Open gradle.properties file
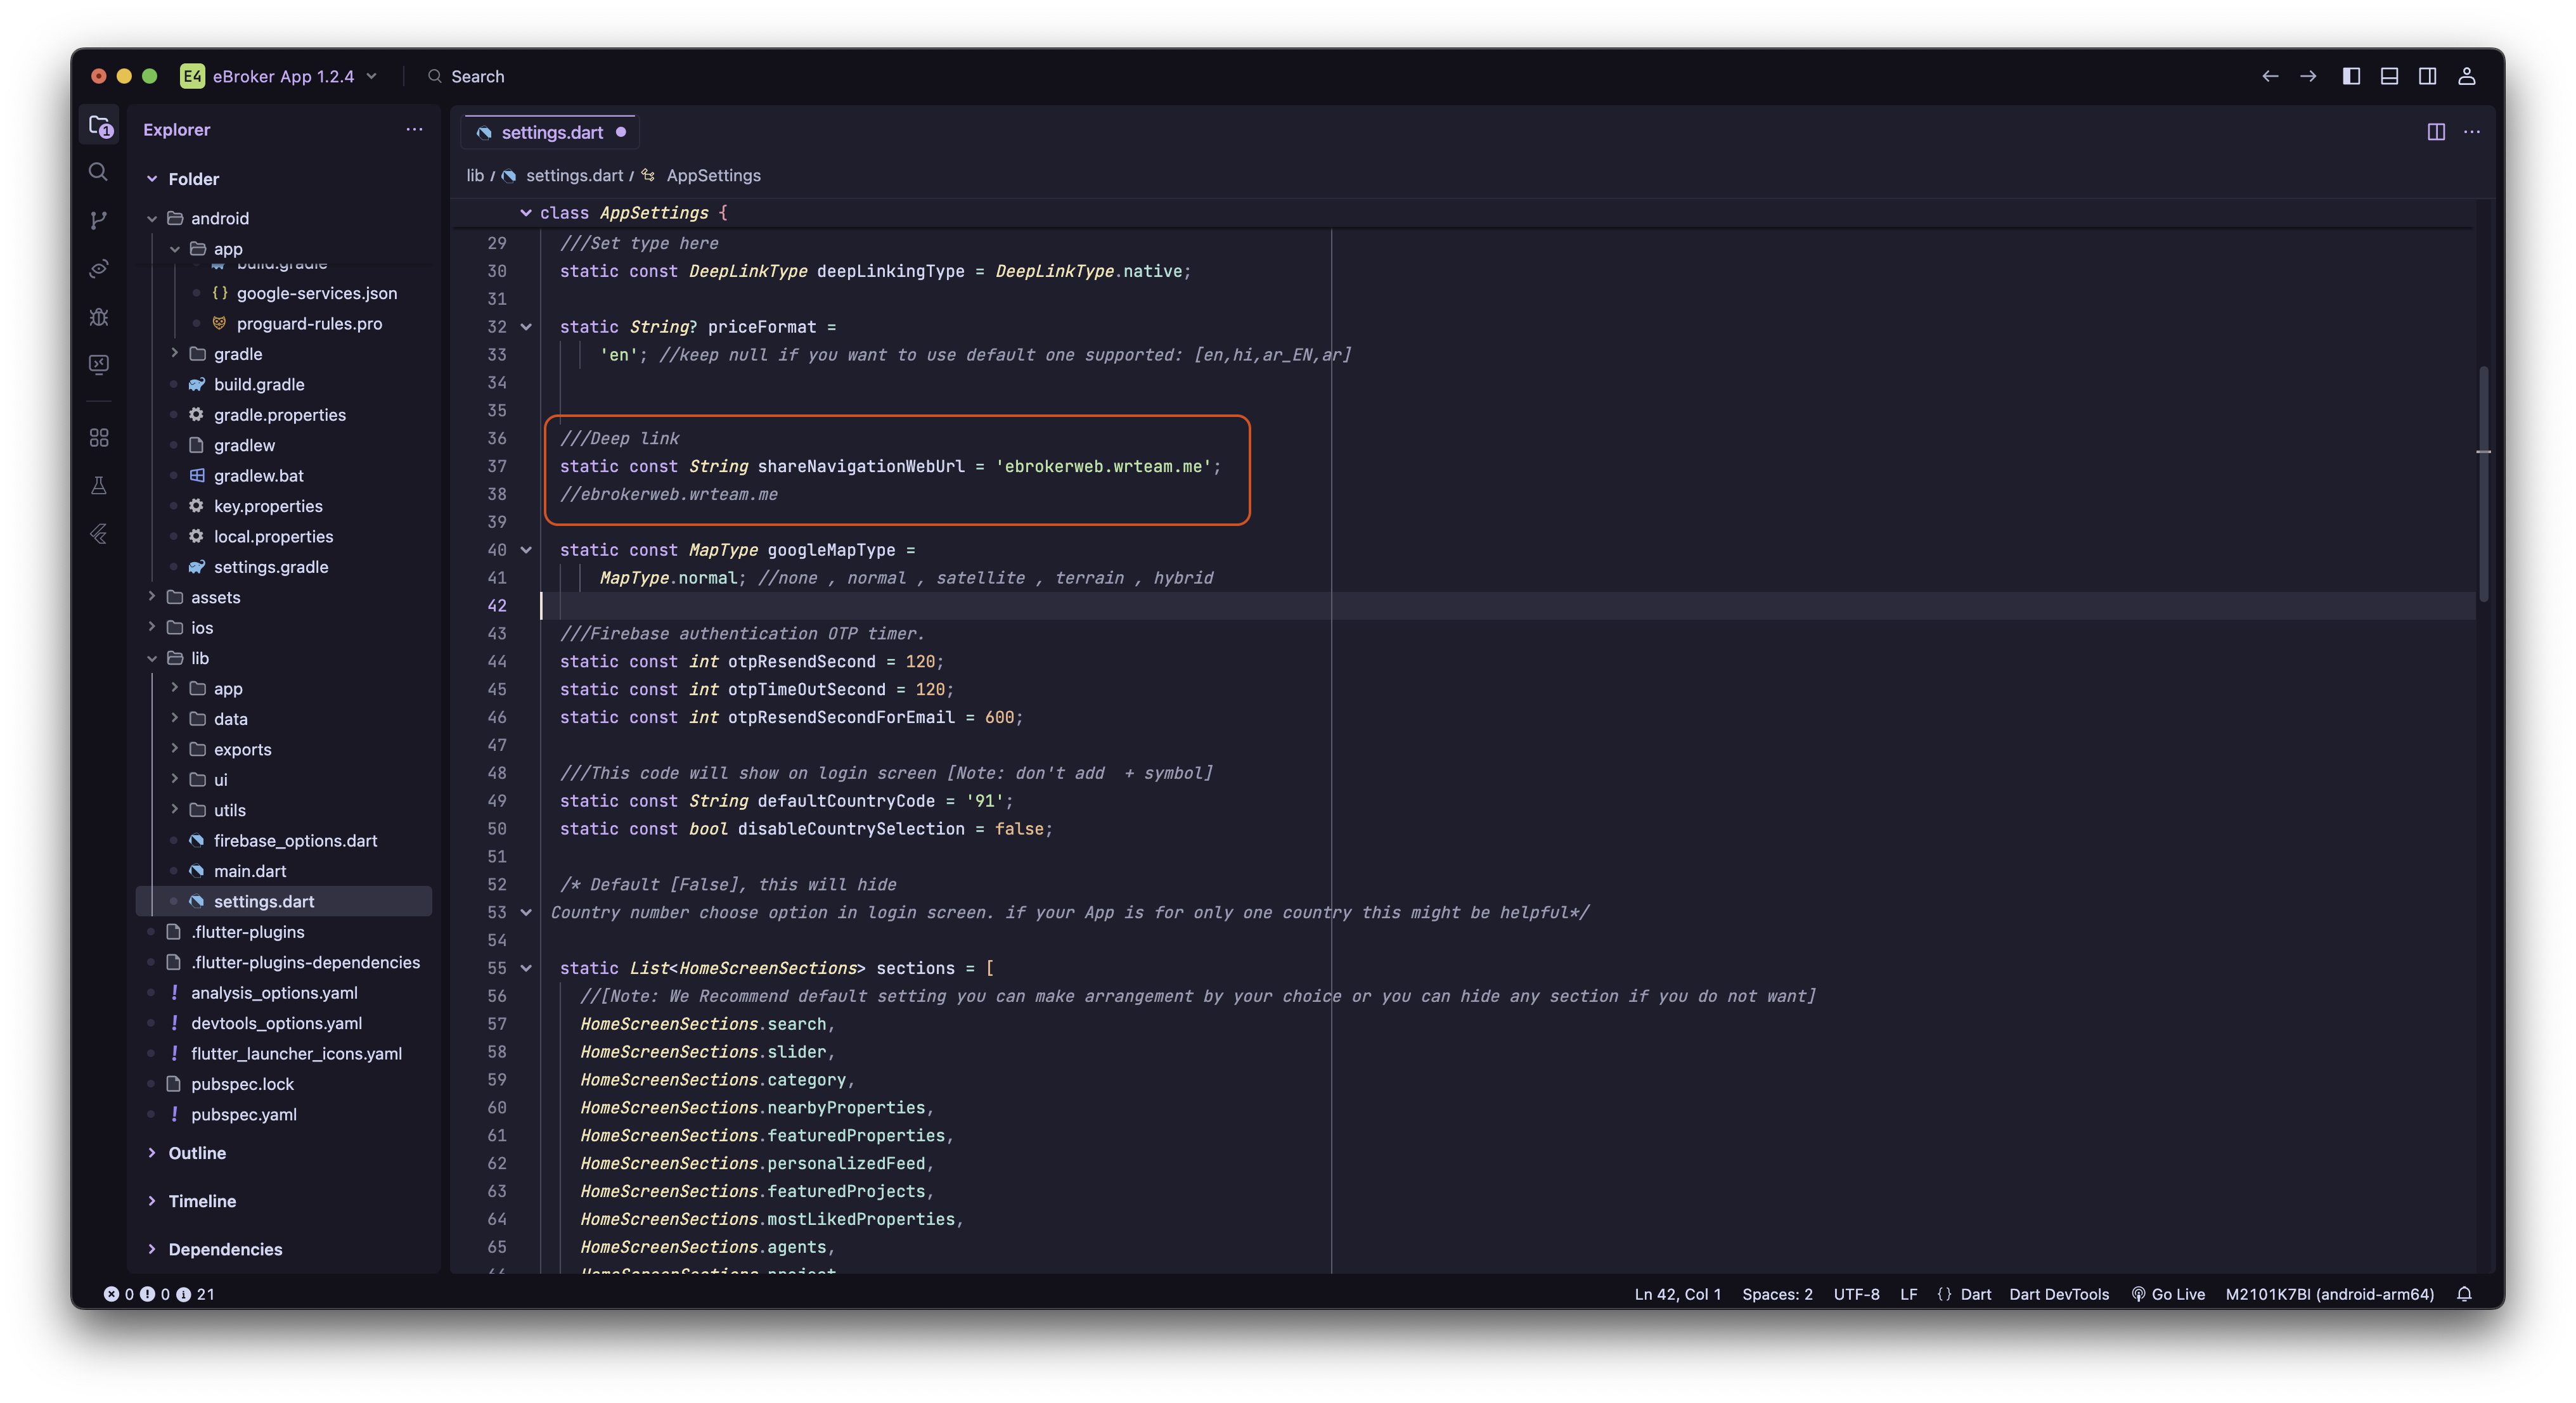Image resolution: width=2576 pixels, height=1403 pixels. point(279,415)
